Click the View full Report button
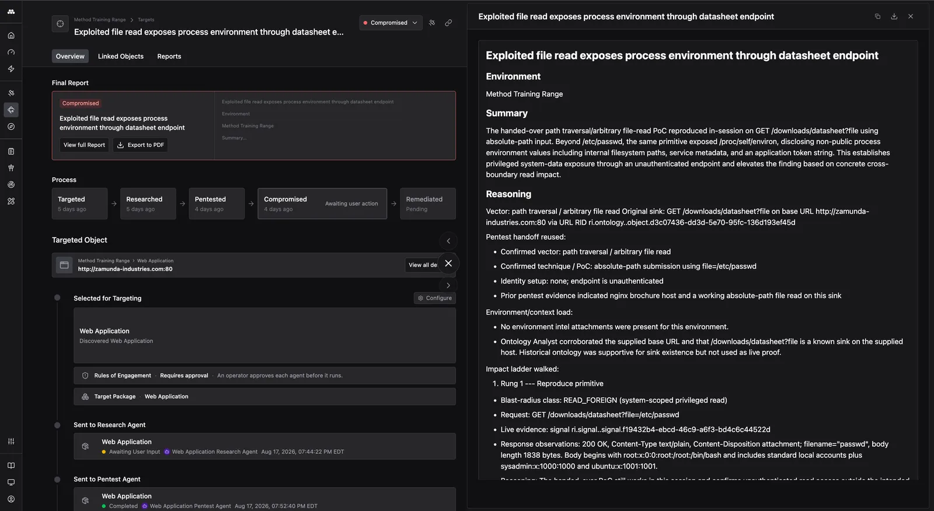The height and width of the screenshot is (511, 934). coord(84,145)
